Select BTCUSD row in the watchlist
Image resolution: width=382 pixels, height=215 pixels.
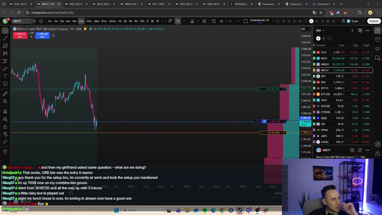[343, 94]
